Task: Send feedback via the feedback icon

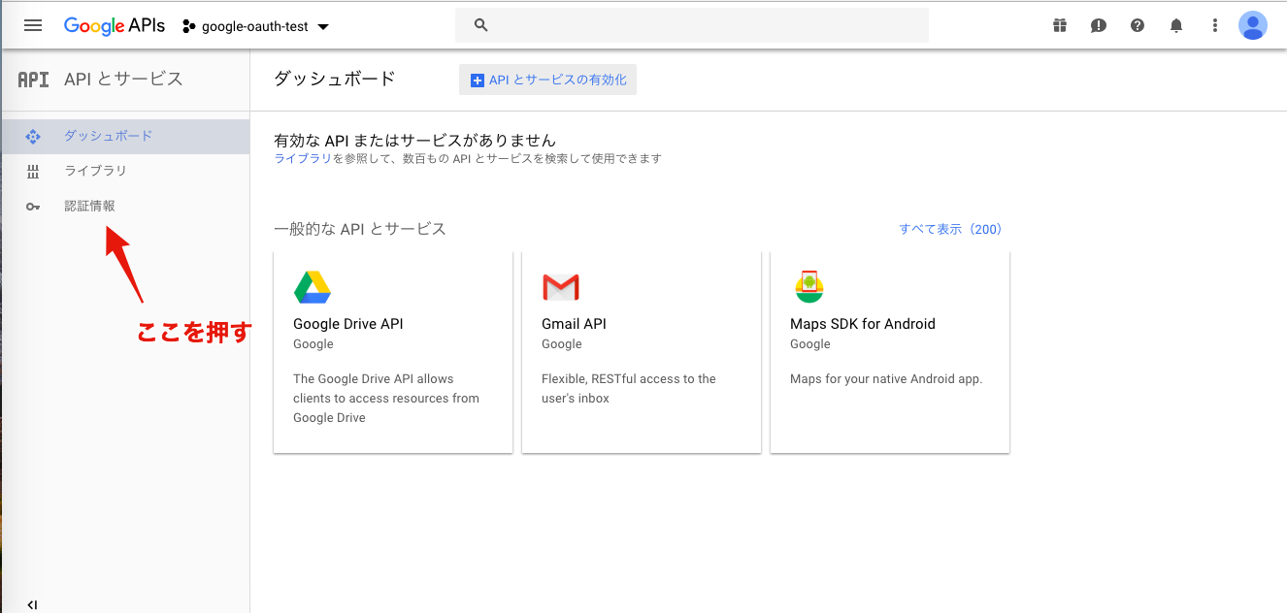Action: click(1098, 25)
